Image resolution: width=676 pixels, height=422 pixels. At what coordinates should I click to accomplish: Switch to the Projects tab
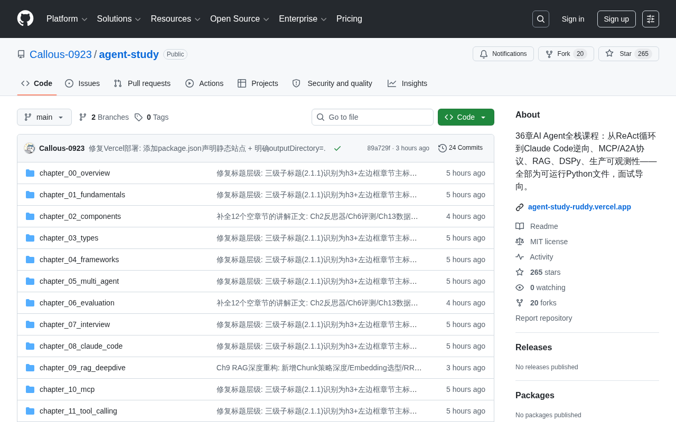tap(258, 83)
